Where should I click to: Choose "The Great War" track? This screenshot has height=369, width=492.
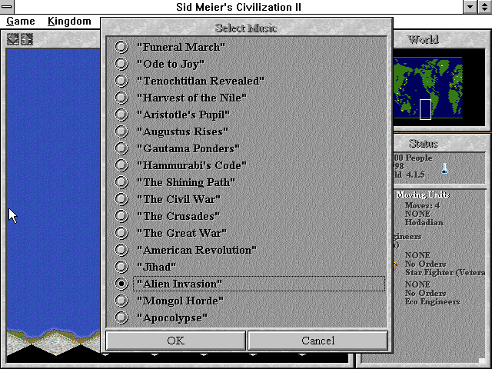121,234
